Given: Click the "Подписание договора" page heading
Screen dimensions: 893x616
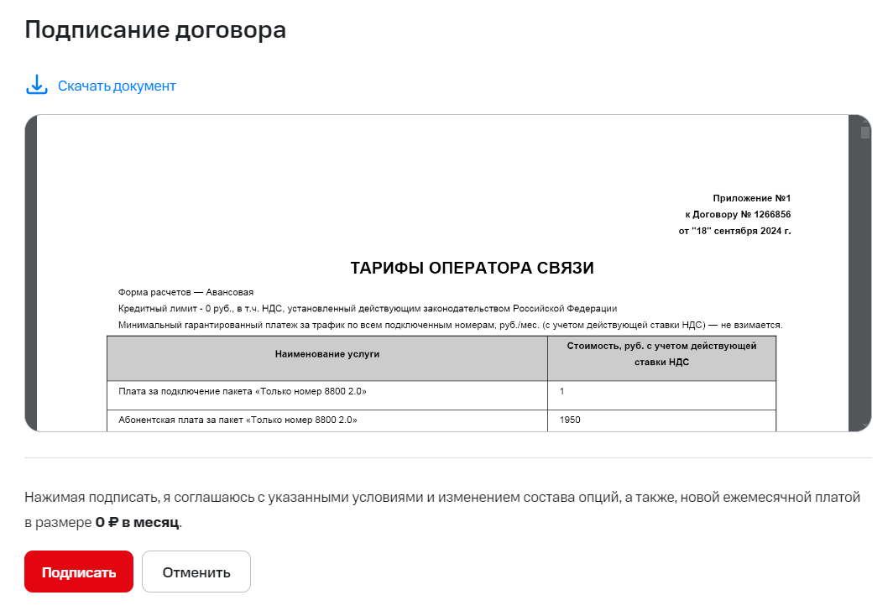Looking at the screenshot, I should [155, 30].
